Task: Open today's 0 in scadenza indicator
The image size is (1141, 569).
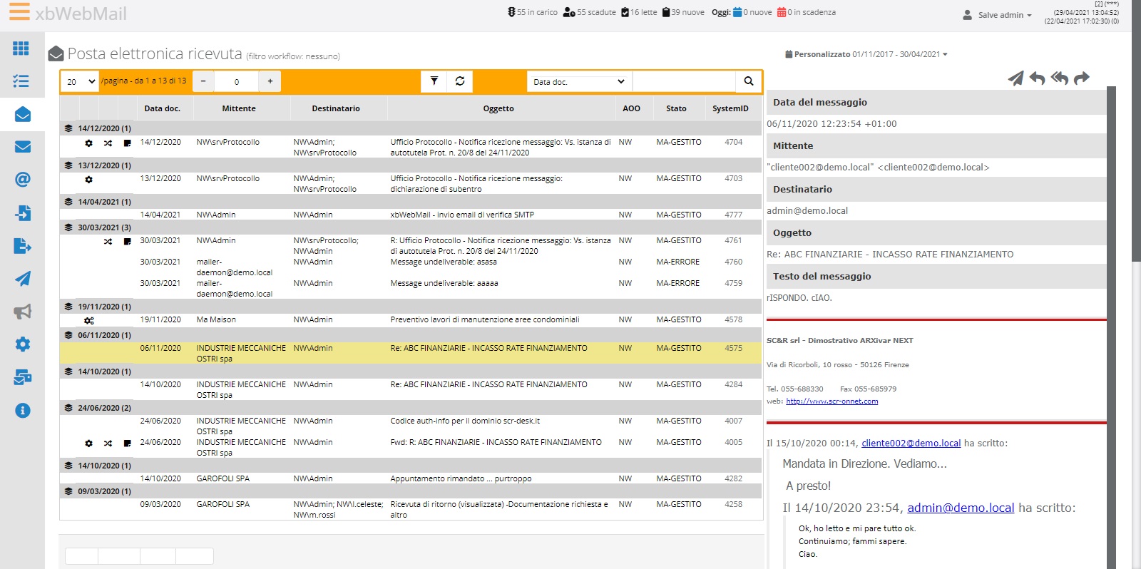Action: coord(807,12)
